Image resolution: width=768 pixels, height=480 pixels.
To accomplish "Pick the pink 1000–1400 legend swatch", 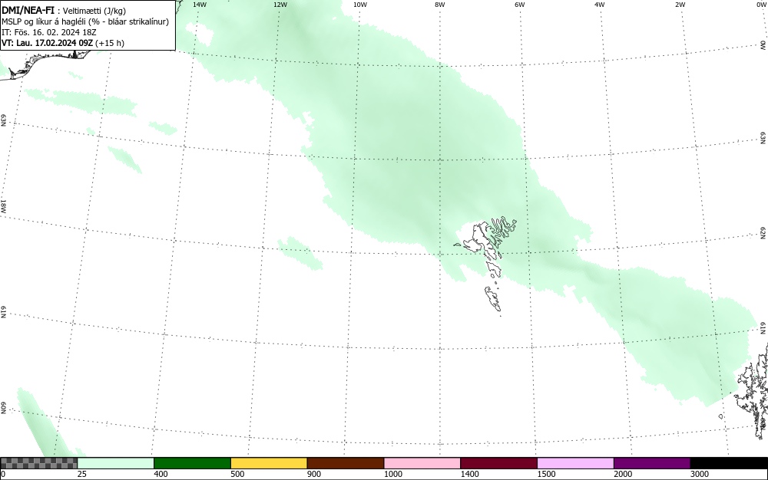I will 422,463.
